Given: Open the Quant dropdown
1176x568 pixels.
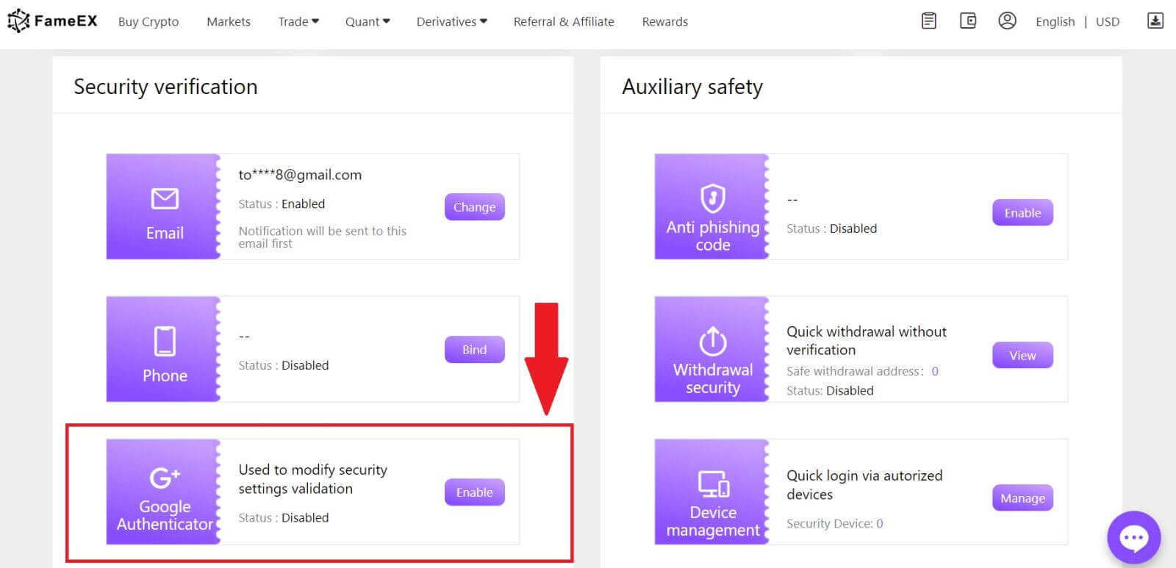Looking at the screenshot, I should coord(367,21).
